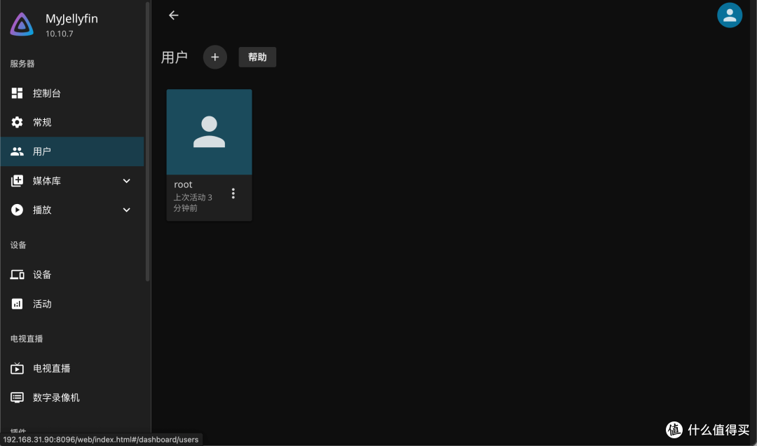Screen dimensions: 757x446
Task: Click version number 10.10.7
Action: [60, 34]
